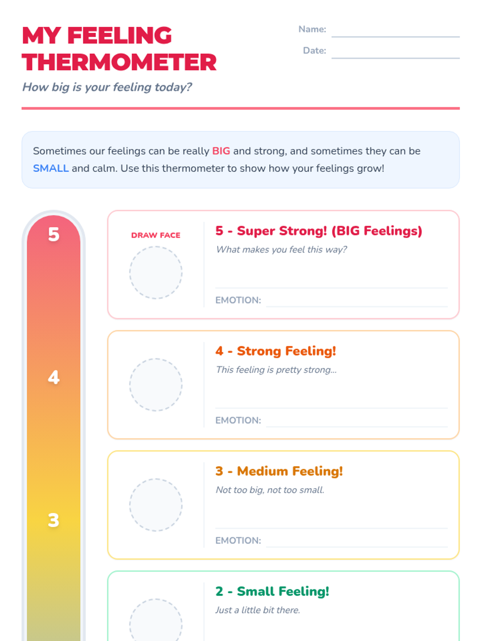The height and width of the screenshot is (641, 481).
Task: Click the "4 - Strong Feeling!" heading
Action: 276,351
